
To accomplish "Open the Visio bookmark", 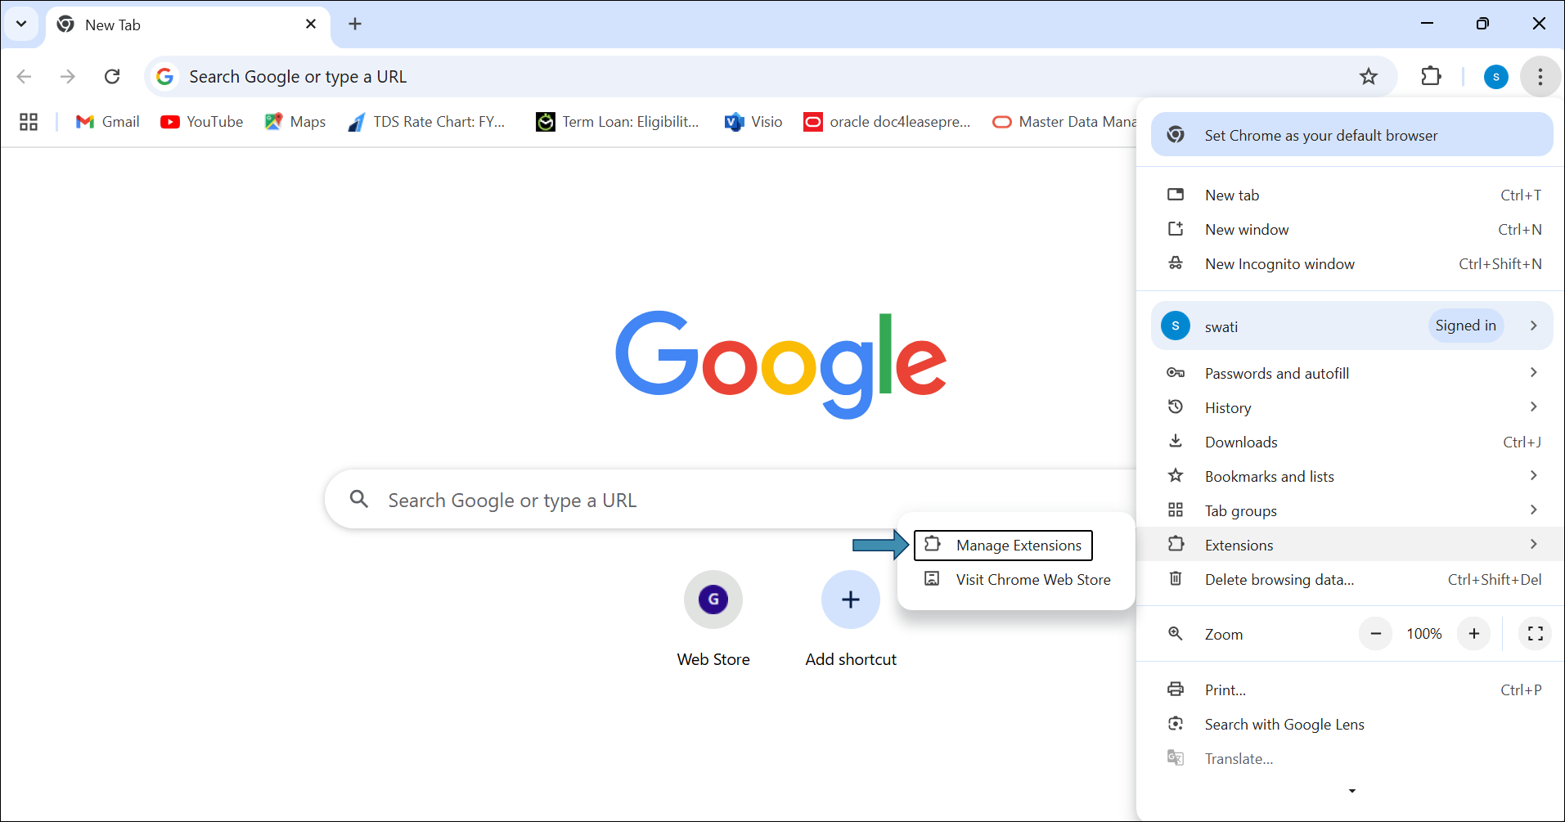I will point(753,122).
